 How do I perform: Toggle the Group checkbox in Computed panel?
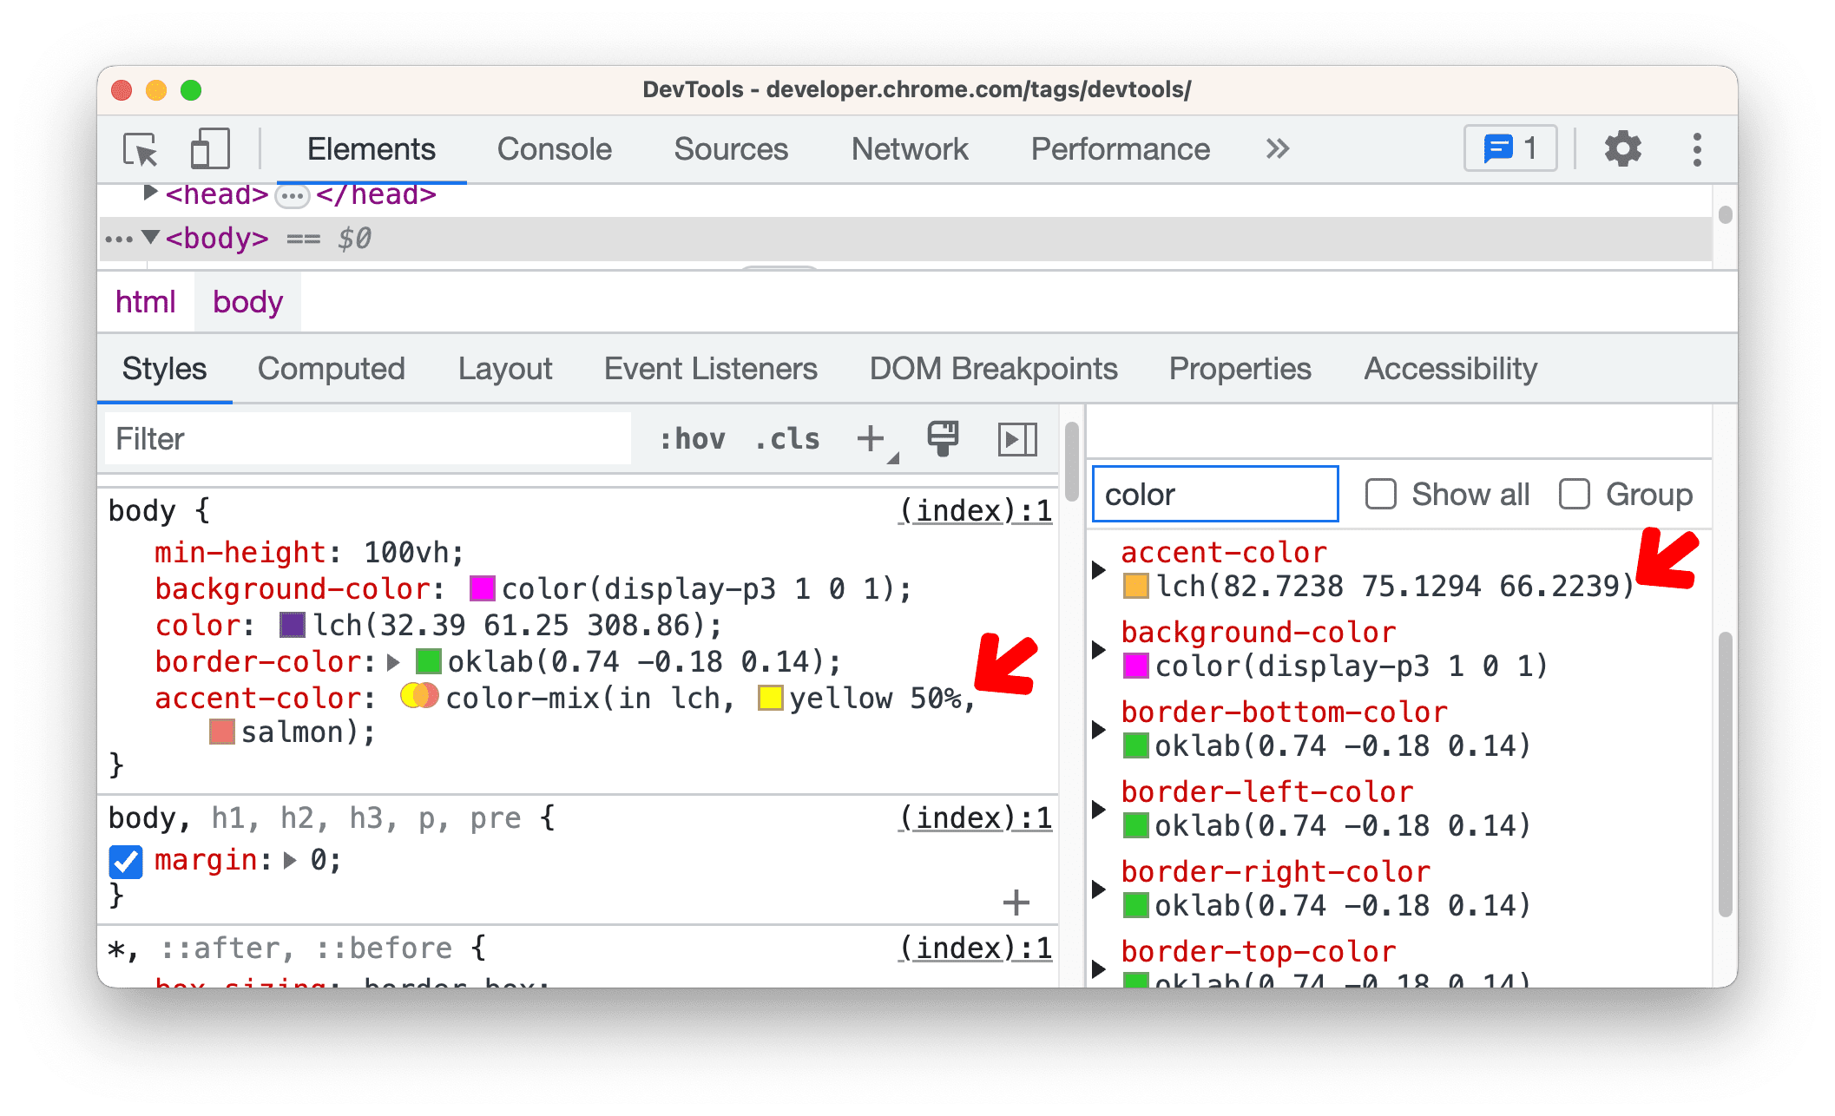click(x=1571, y=494)
